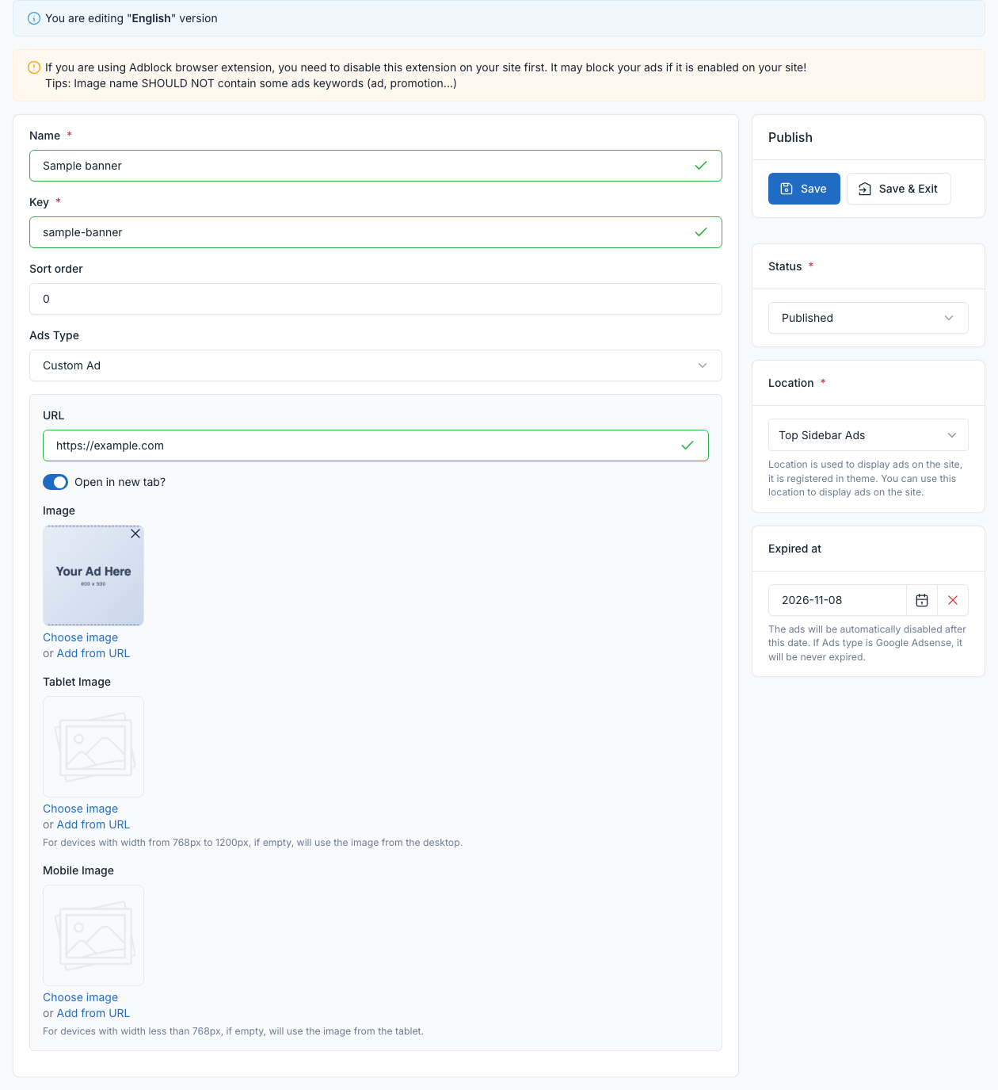The width and height of the screenshot is (998, 1090).
Task: Click 'Add from URL' for Tablet Image
Action: (93, 824)
